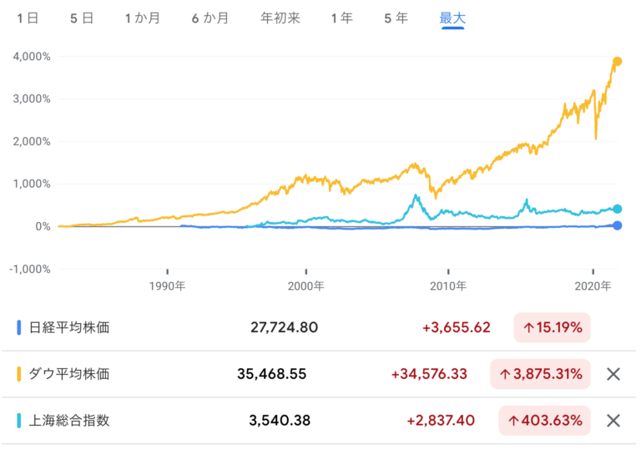Select the 1日 time range tab
Viewport: 641px width, 450px height.
[28, 18]
